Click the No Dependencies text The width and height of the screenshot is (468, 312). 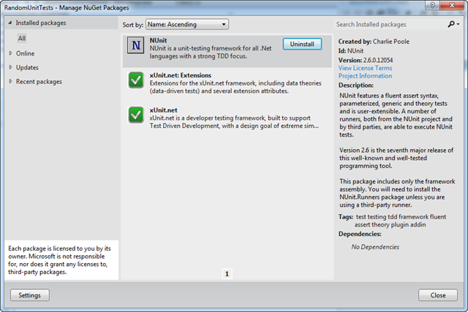375,247
